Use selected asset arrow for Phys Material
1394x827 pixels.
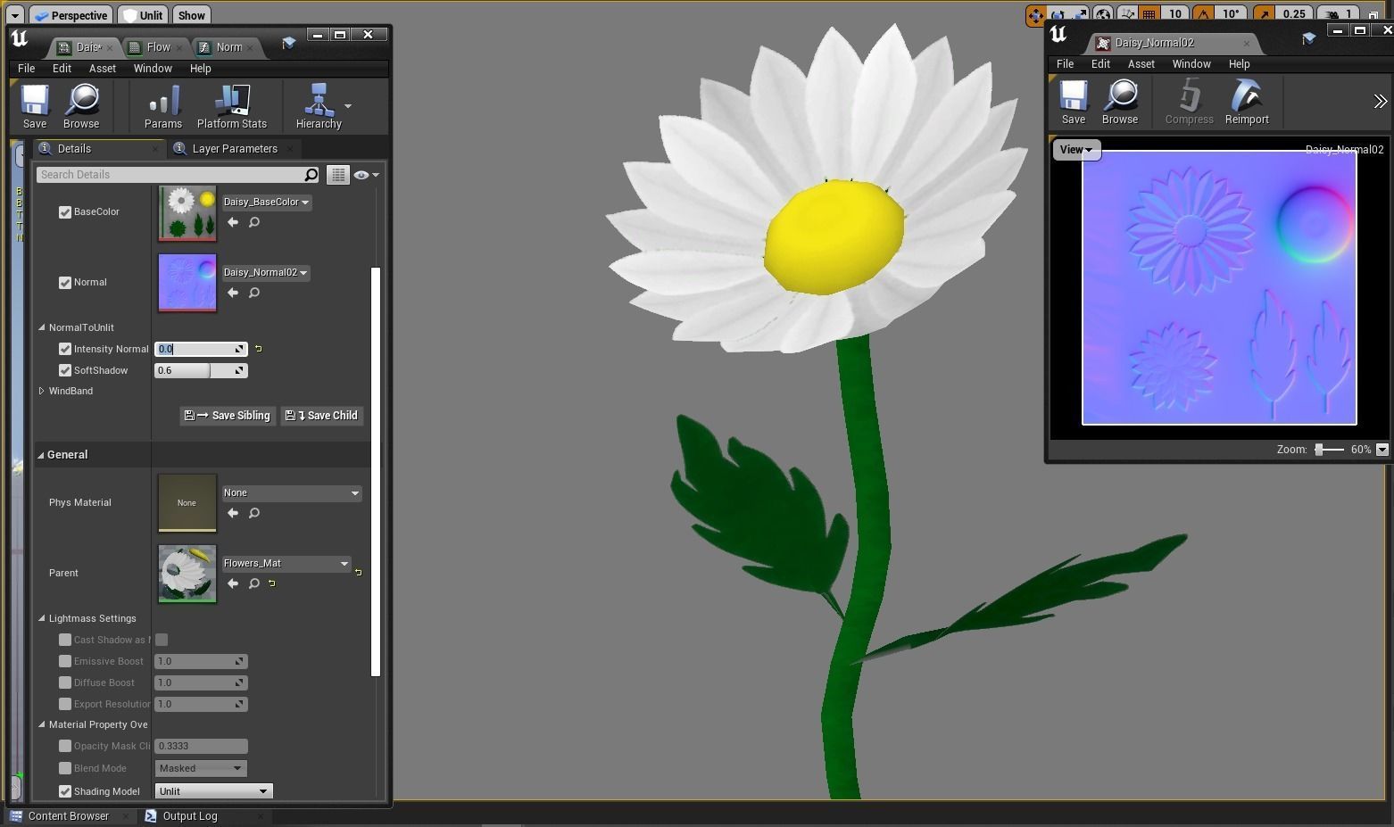click(233, 513)
